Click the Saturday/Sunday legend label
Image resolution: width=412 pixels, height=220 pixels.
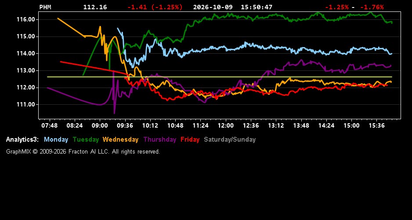pos(230,139)
